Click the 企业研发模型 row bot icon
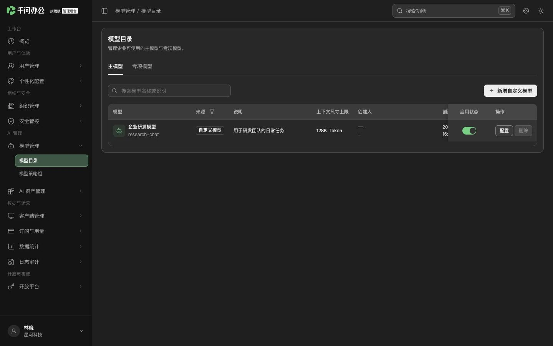Viewport: 553px width, 346px height. point(119,131)
